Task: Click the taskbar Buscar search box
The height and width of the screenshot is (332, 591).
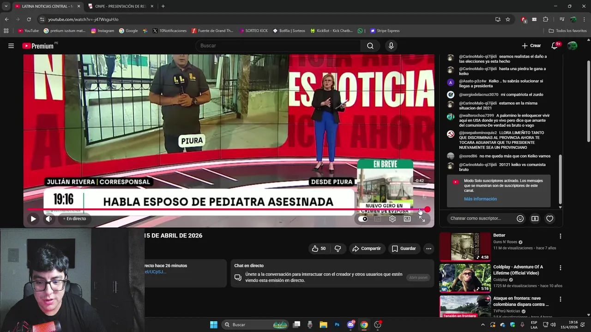Action: [255, 325]
